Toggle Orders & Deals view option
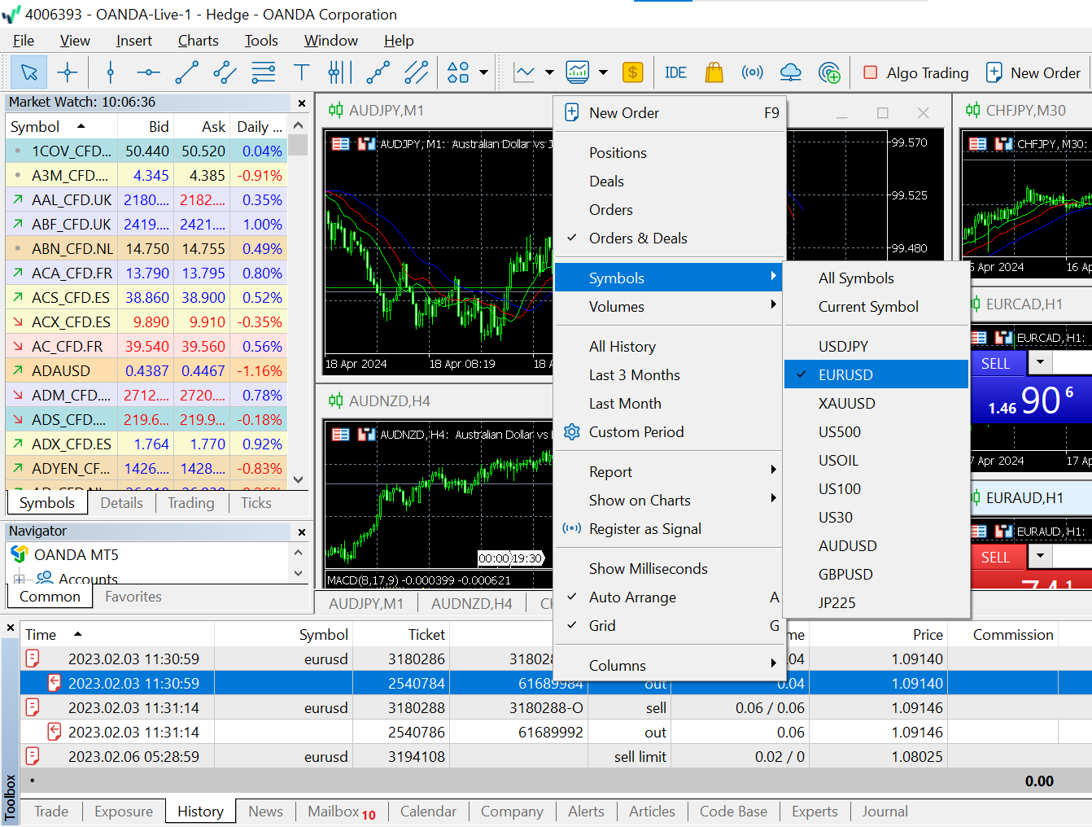The width and height of the screenshot is (1092, 827). [638, 238]
